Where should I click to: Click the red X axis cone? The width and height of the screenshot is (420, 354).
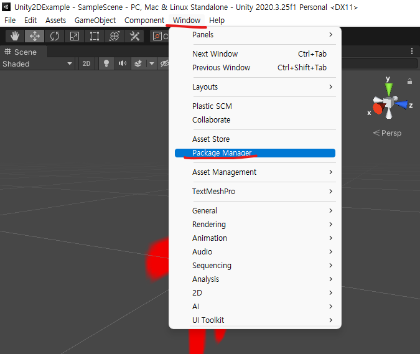pos(378,108)
